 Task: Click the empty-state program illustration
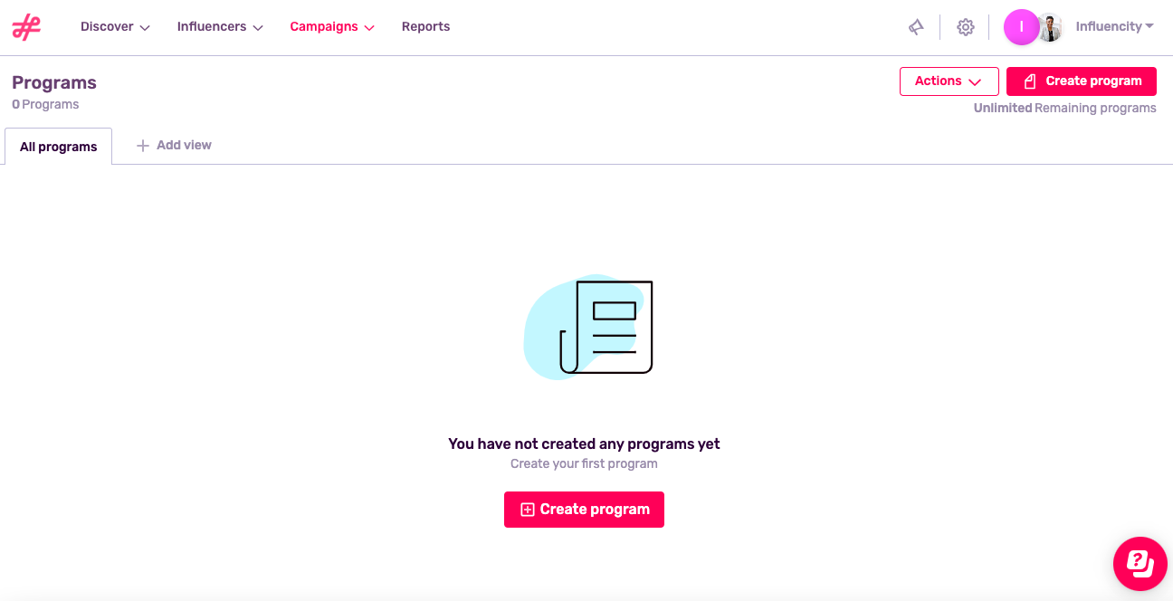(x=586, y=328)
